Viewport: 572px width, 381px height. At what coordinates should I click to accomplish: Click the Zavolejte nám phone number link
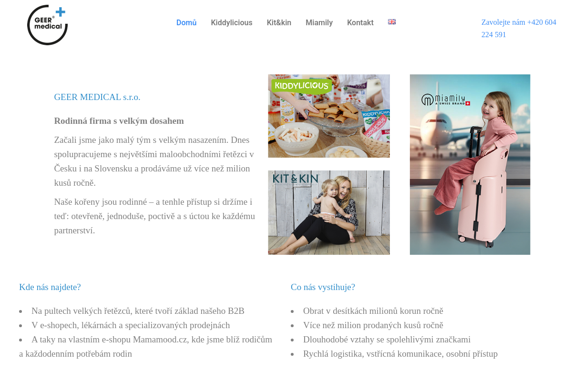pos(519,28)
